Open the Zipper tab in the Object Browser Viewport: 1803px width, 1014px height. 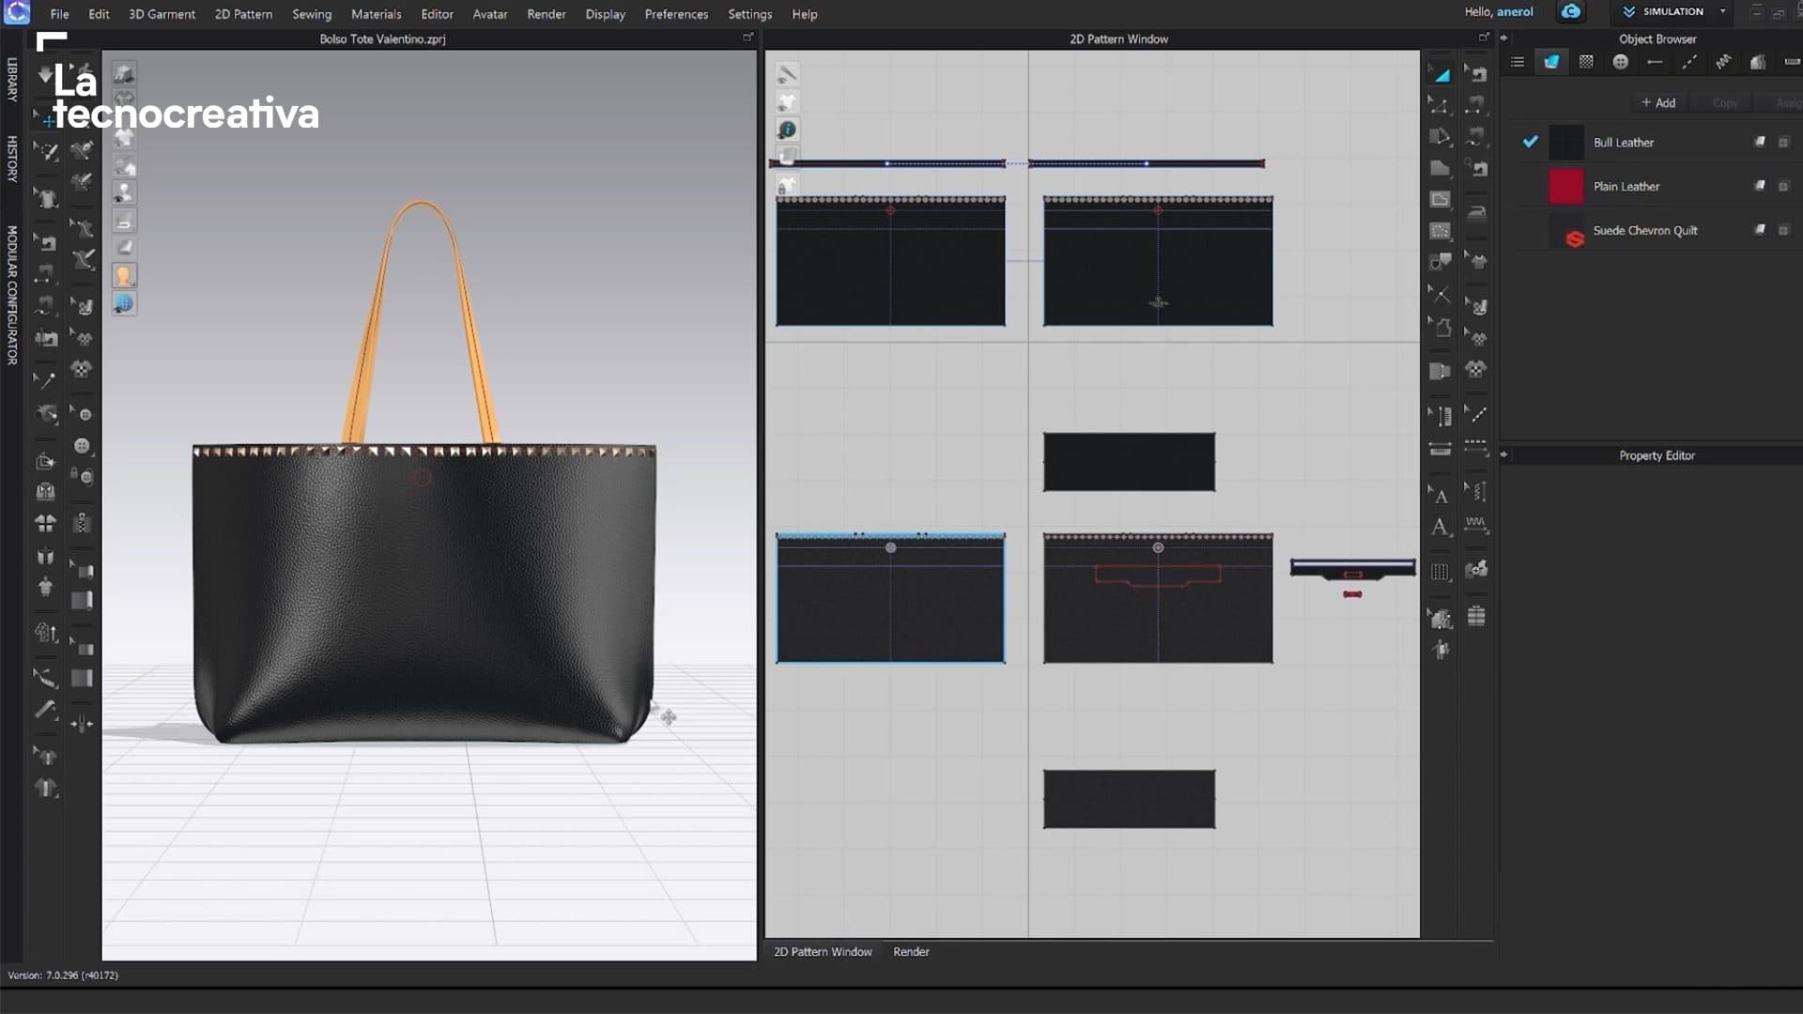coord(1655,62)
